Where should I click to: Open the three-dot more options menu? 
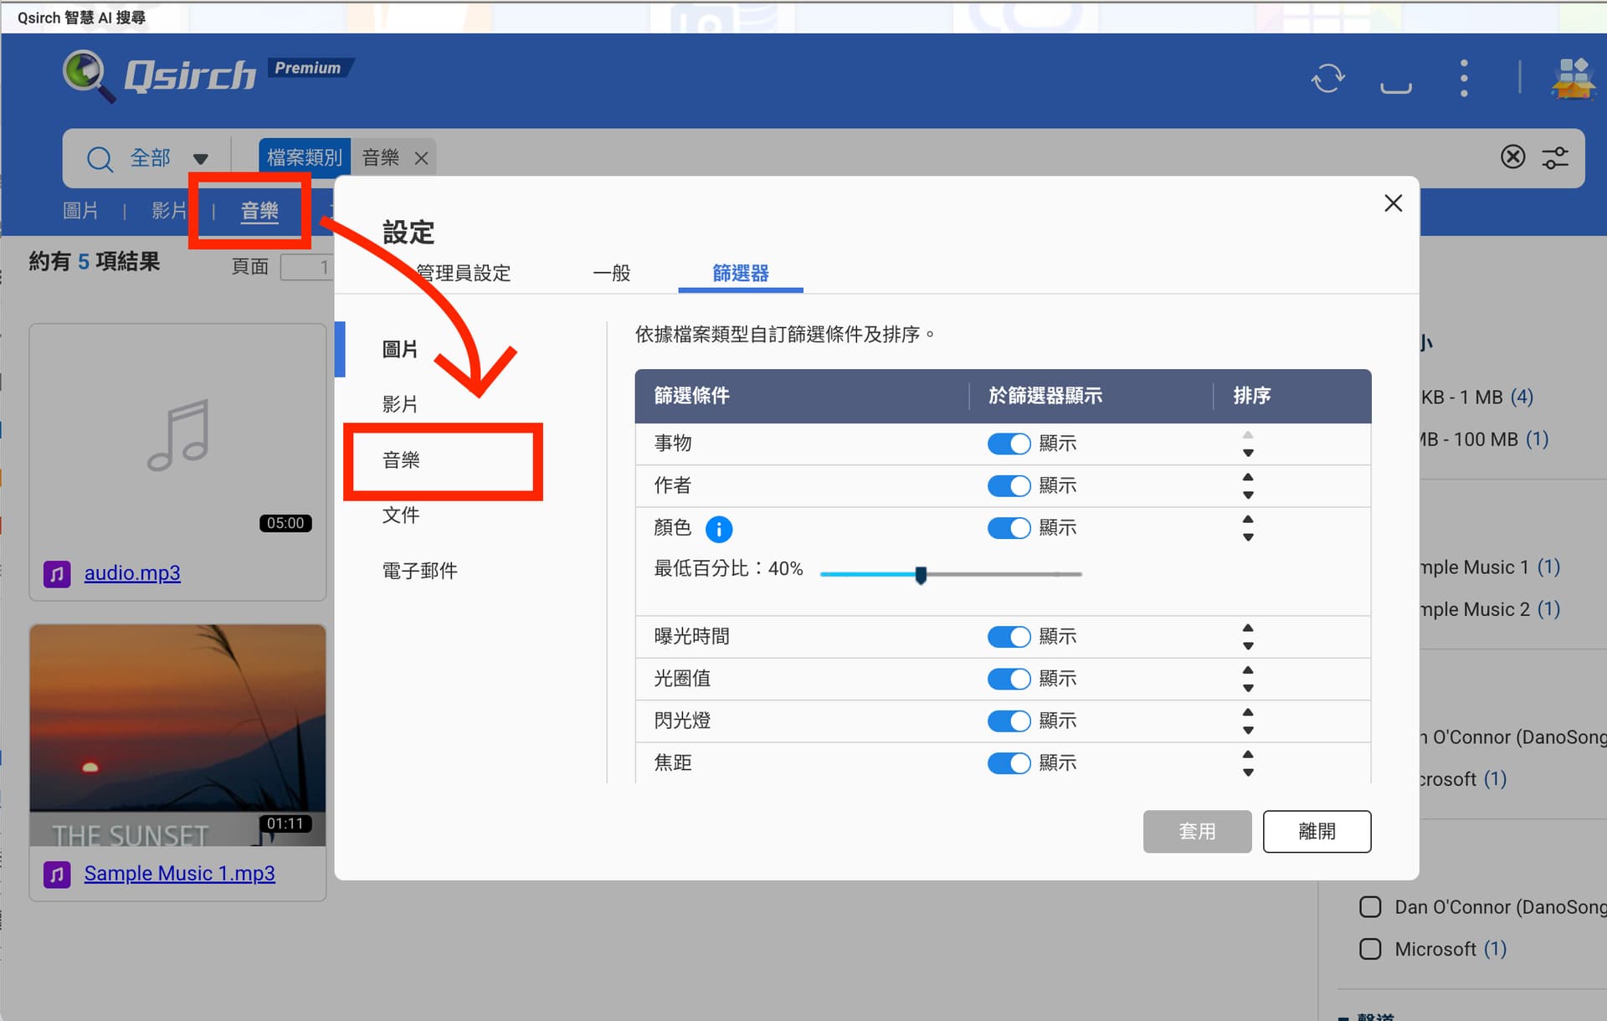[x=1463, y=79]
